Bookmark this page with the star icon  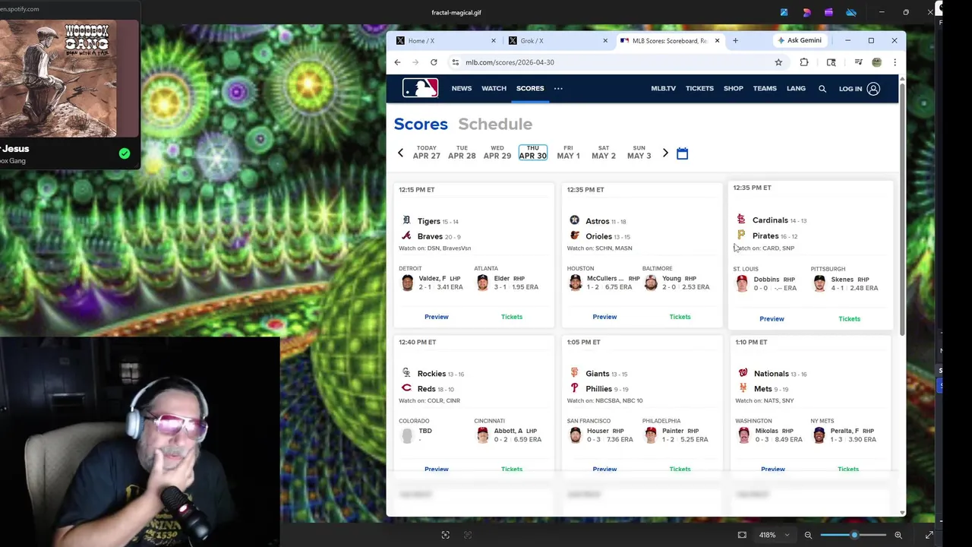coord(778,62)
